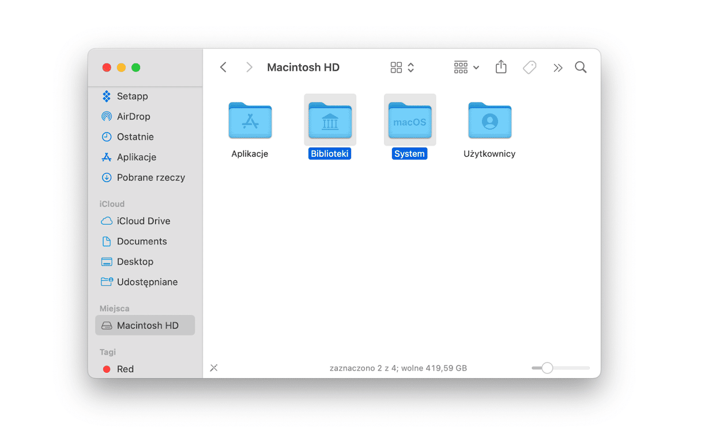Click the highlighted Biblioteki label

click(x=330, y=154)
